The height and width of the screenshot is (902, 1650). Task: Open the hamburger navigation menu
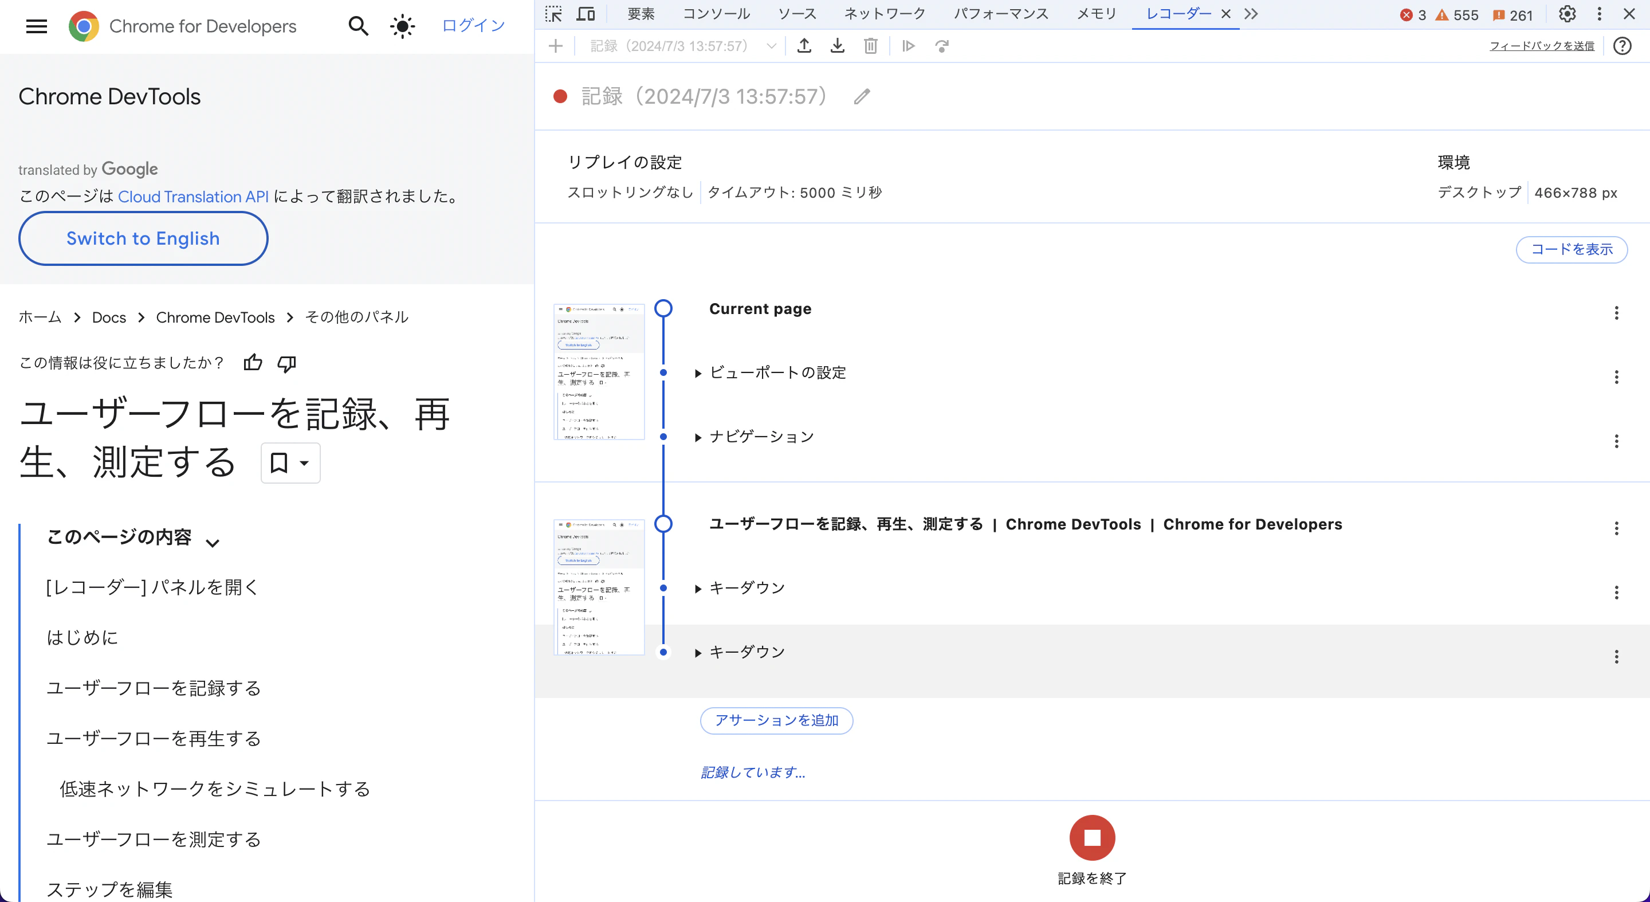[x=37, y=26]
